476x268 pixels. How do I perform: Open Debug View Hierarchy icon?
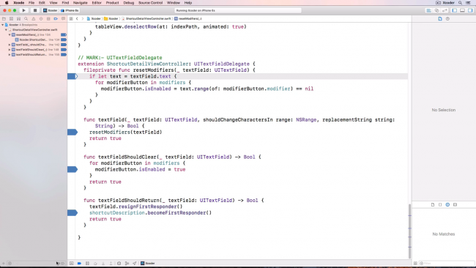coord(119,264)
